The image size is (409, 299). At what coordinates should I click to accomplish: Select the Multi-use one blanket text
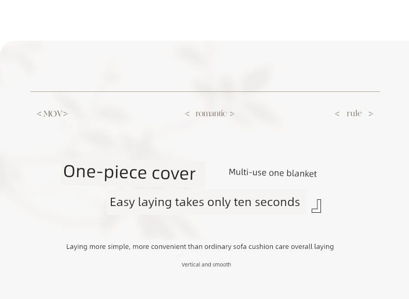[272, 173]
